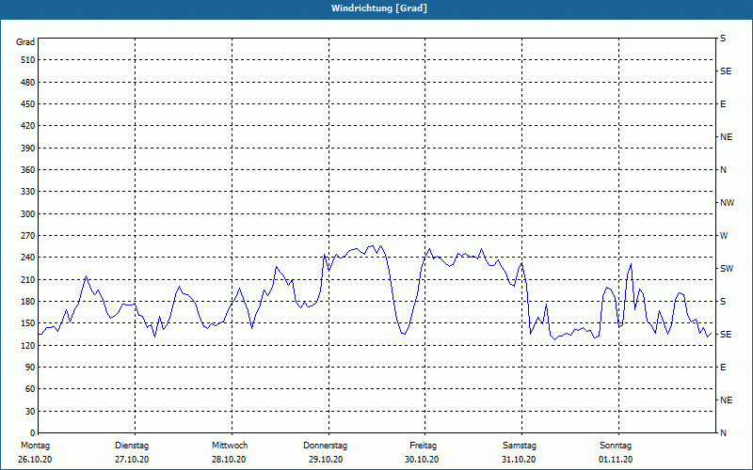Click the 'Donnerstag' day label
The width and height of the screenshot is (753, 470).
pyautogui.click(x=325, y=446)
